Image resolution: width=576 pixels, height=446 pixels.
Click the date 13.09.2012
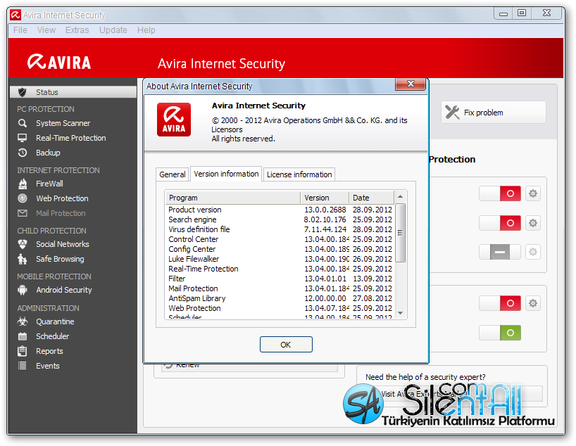372,279
